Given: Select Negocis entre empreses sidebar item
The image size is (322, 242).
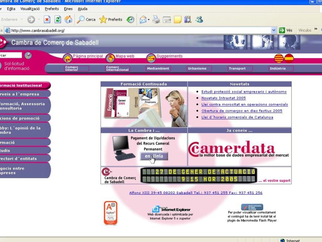Looking at the screenshot, I should (25, 170).
